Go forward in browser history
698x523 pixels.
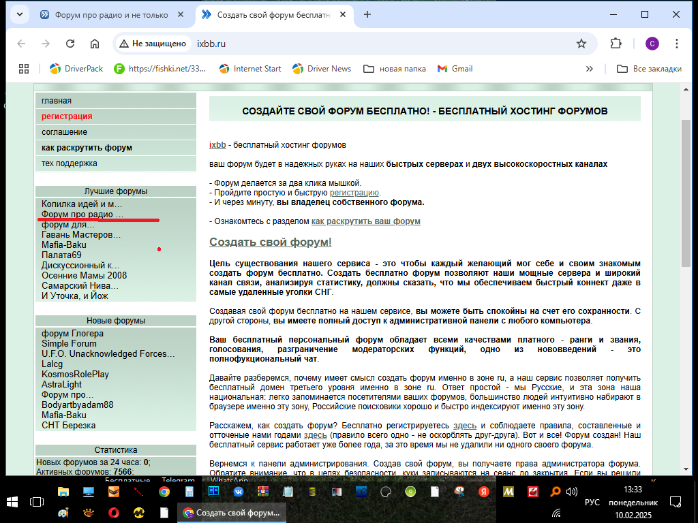click(46, 44)
